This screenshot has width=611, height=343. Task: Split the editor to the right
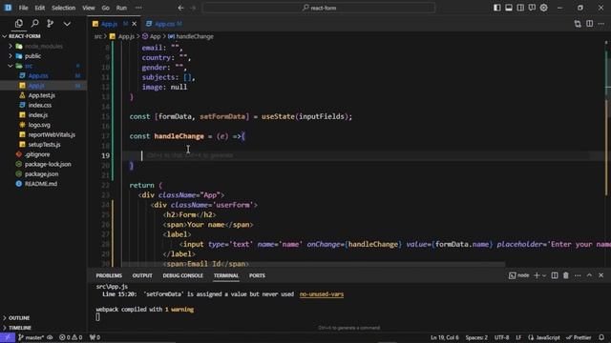pos(590,24)
